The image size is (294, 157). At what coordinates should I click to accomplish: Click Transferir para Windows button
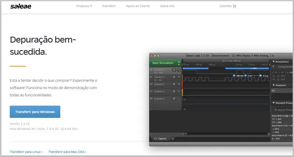point(35,112)
